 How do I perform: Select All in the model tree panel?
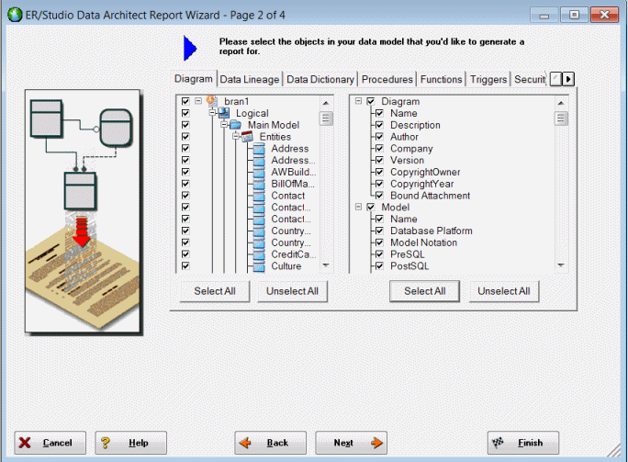point(215,291)
